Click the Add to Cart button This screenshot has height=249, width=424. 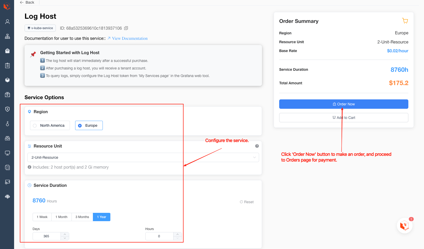coord(343,118)
